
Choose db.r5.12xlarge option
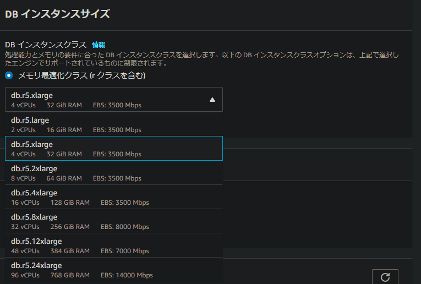tap(114, 245)
